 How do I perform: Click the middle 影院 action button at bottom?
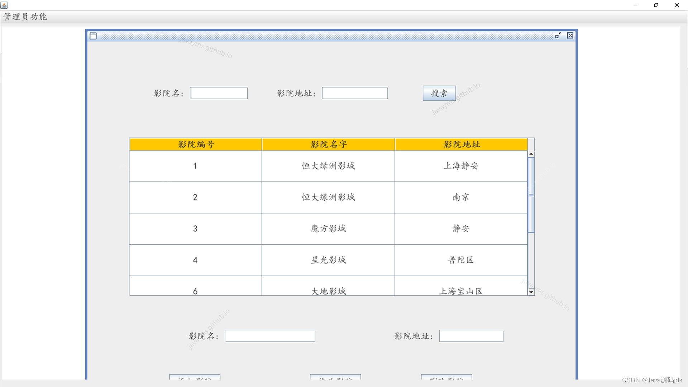point(335,379)
